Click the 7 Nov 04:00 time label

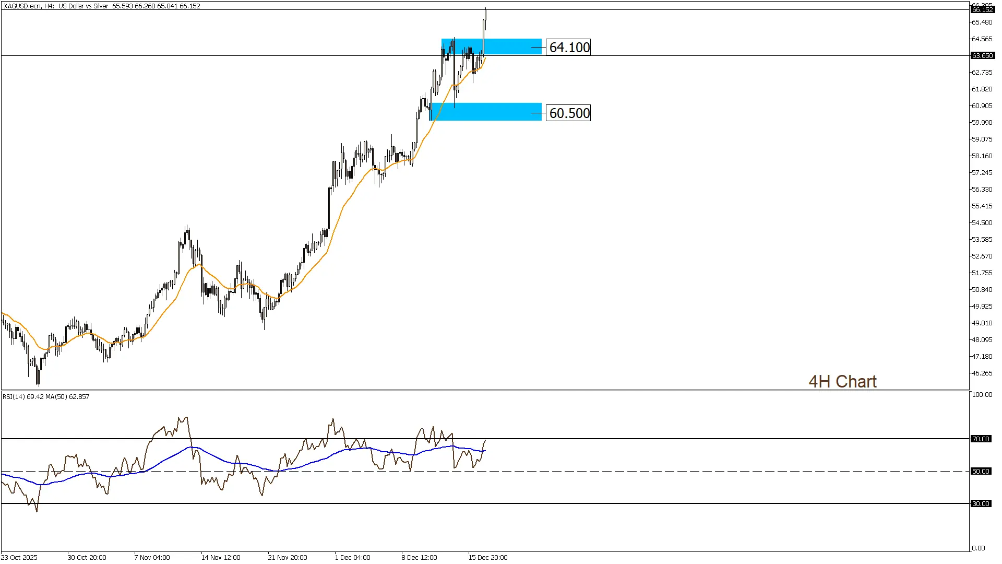point(152,558)
